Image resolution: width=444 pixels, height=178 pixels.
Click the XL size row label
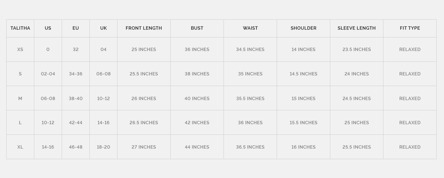coord(20,147)
